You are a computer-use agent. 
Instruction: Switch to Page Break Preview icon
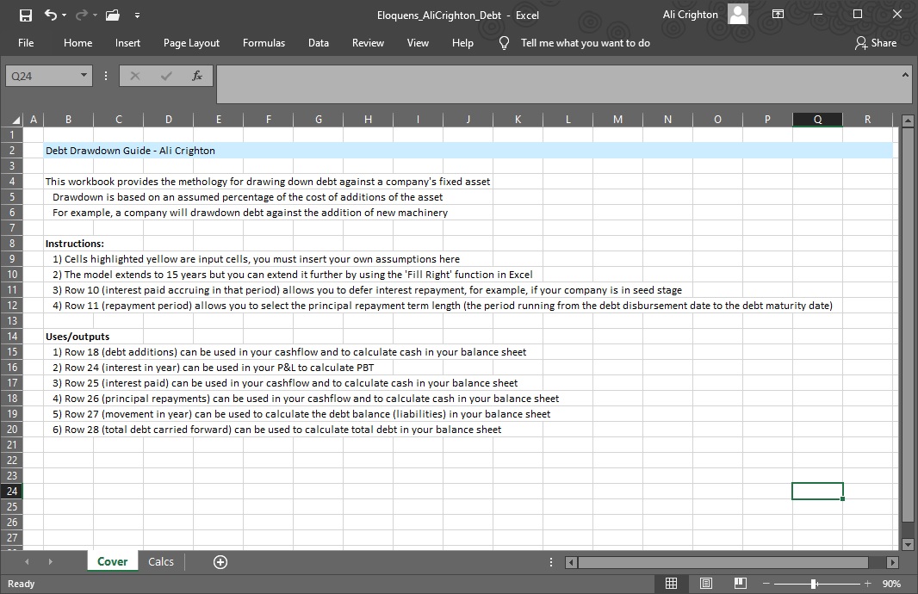pyautogui.click(x=740, y=584)
